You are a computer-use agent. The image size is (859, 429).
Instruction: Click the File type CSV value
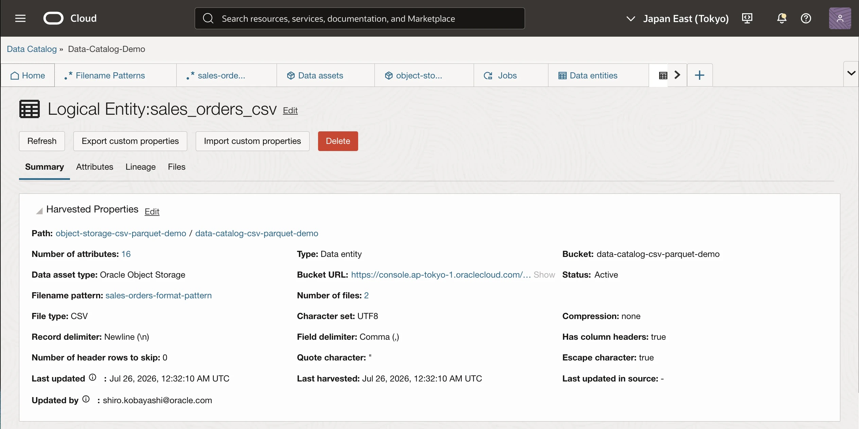[79, 316]
